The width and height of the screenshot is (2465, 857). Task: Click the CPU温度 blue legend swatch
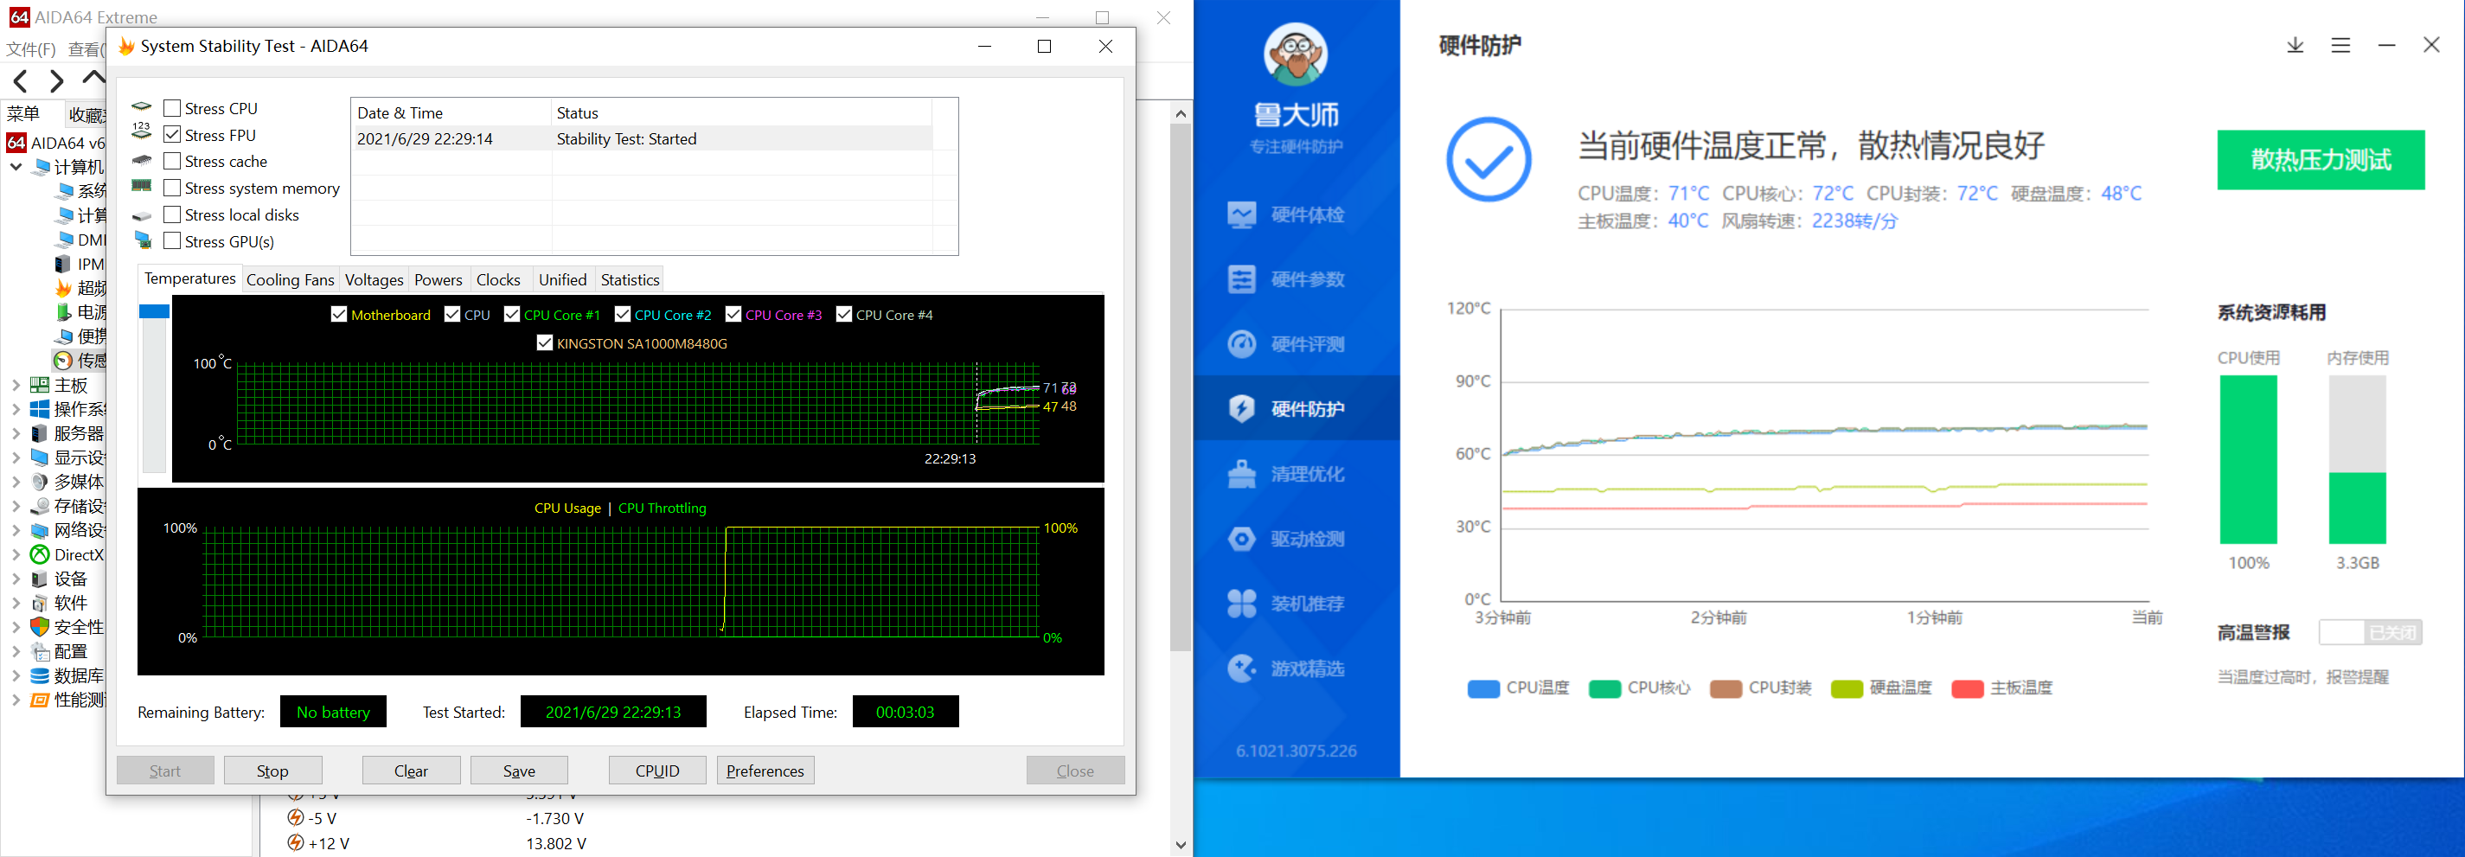coord(1483,688)
